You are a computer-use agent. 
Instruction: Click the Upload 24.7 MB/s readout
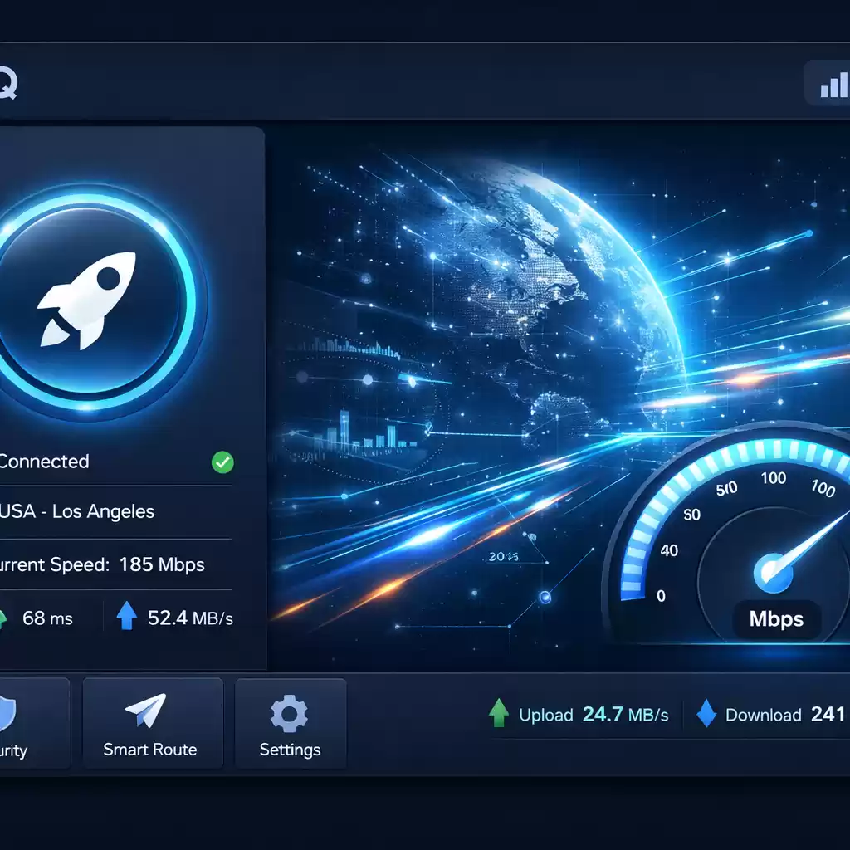593,715
